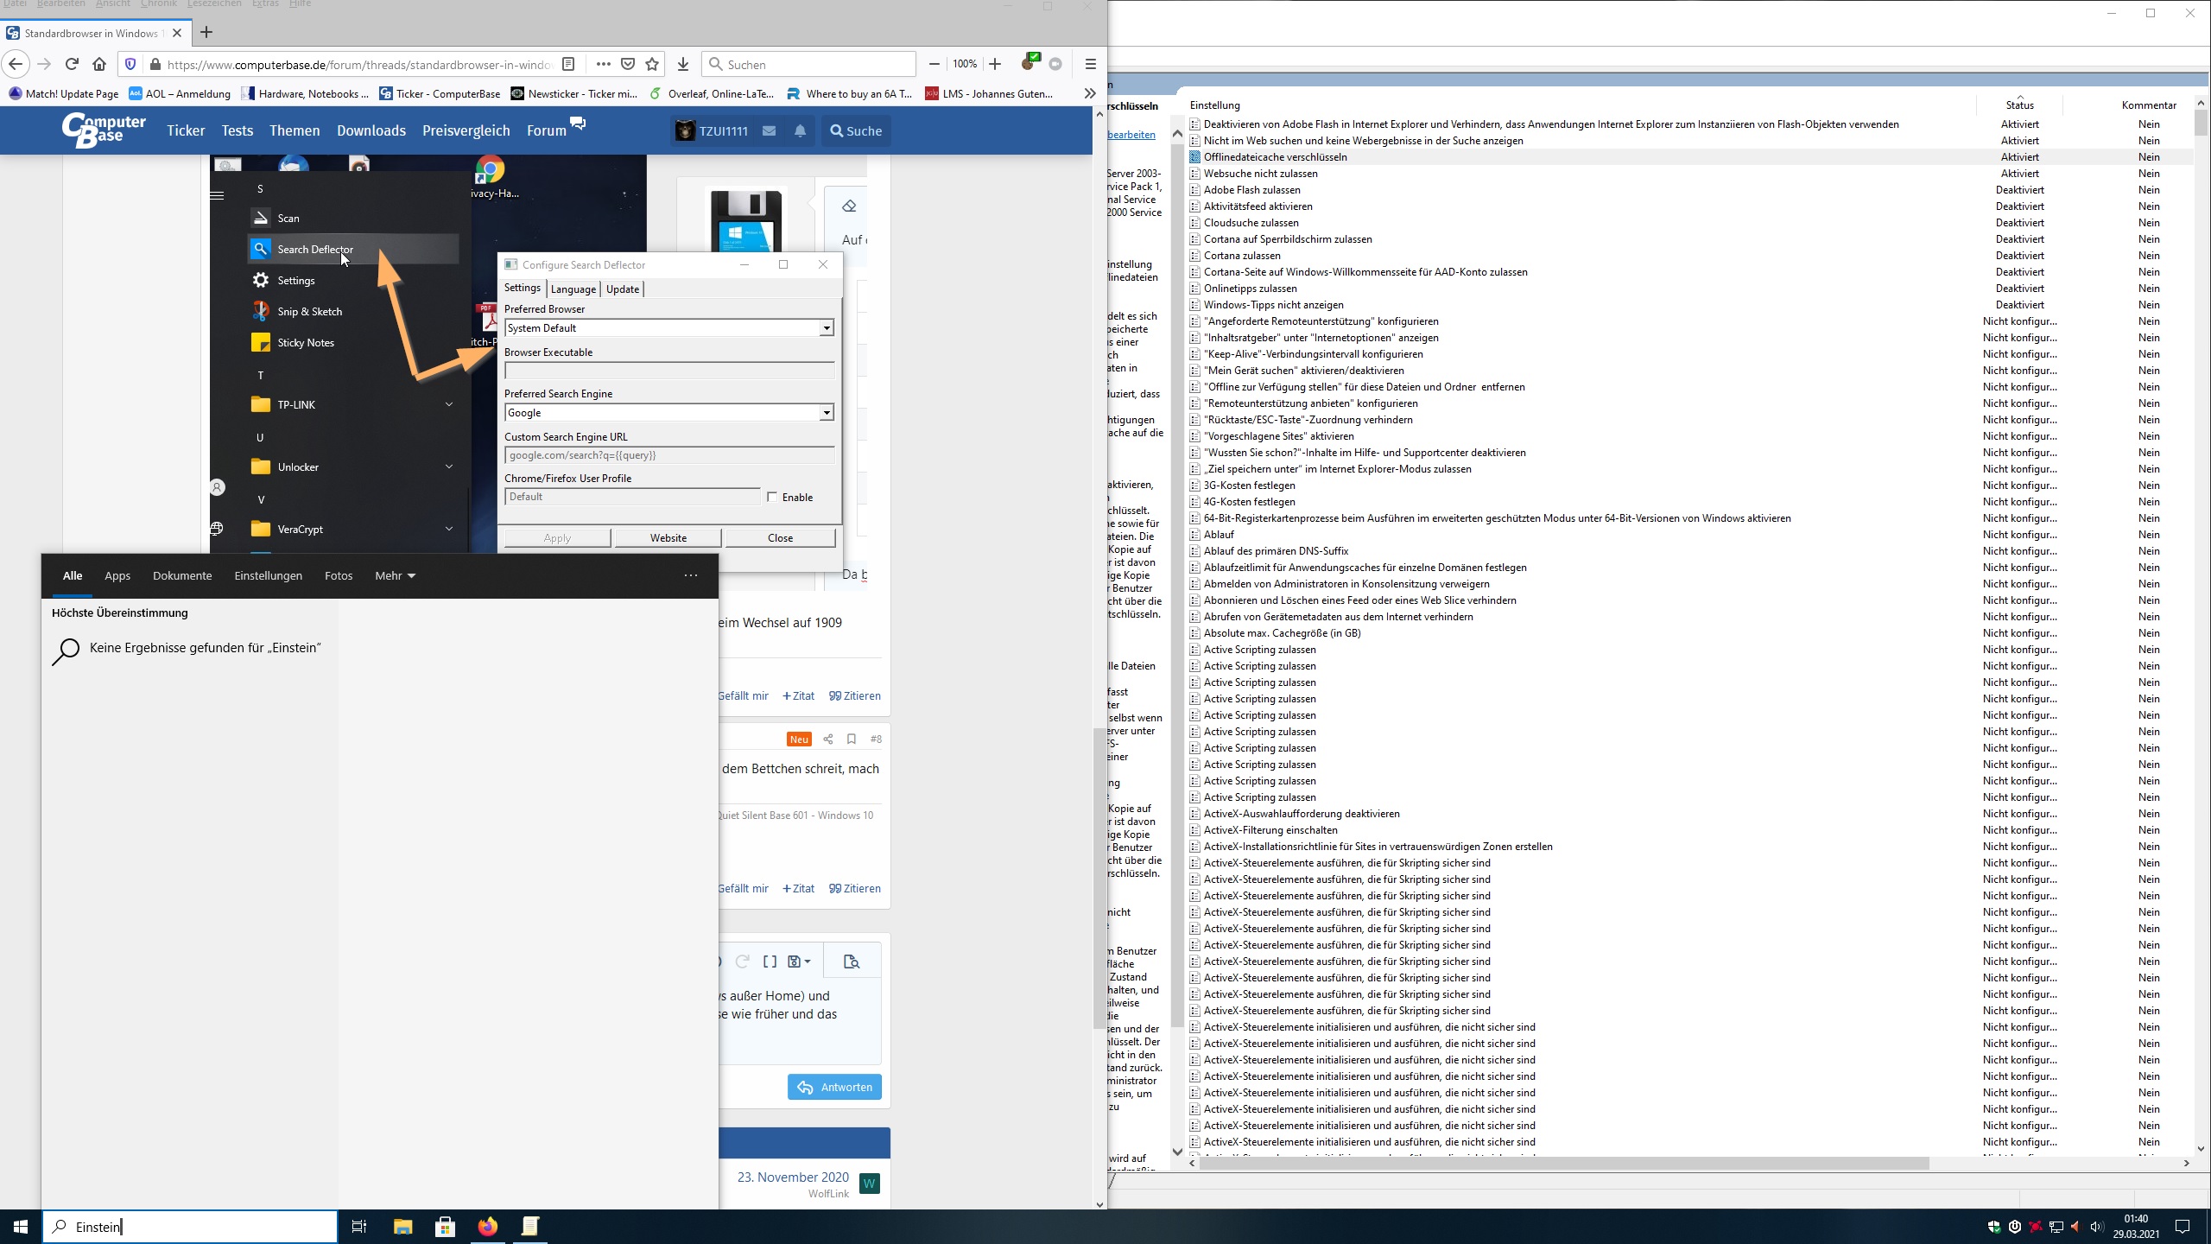
Task: Click policy list horizontal scrollbar
Action: (x=1563, y=1164)
